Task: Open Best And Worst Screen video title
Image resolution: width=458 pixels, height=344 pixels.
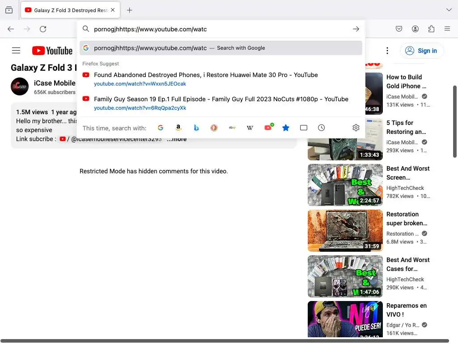Action: point(408,173)
